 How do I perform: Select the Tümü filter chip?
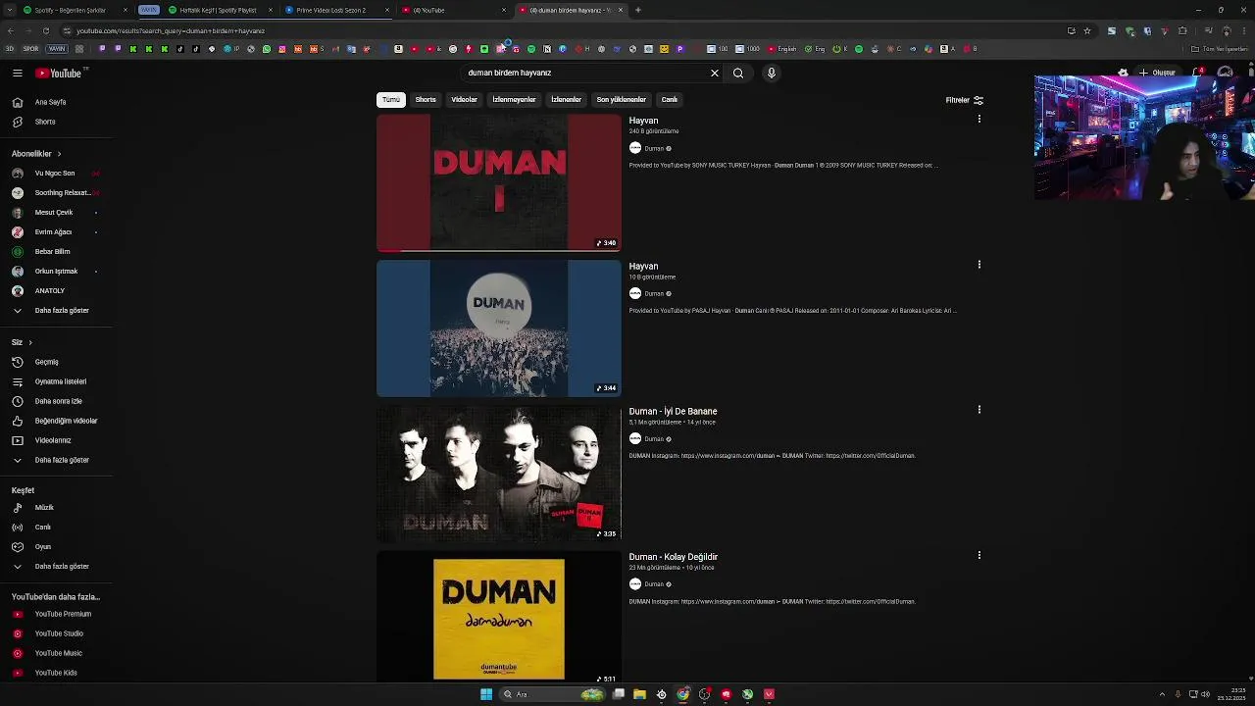pos(391,100)
